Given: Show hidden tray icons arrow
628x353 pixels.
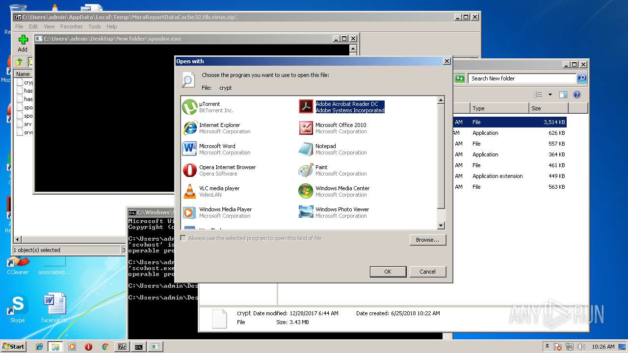Looking at the screenshot, I should click(548, 347).
